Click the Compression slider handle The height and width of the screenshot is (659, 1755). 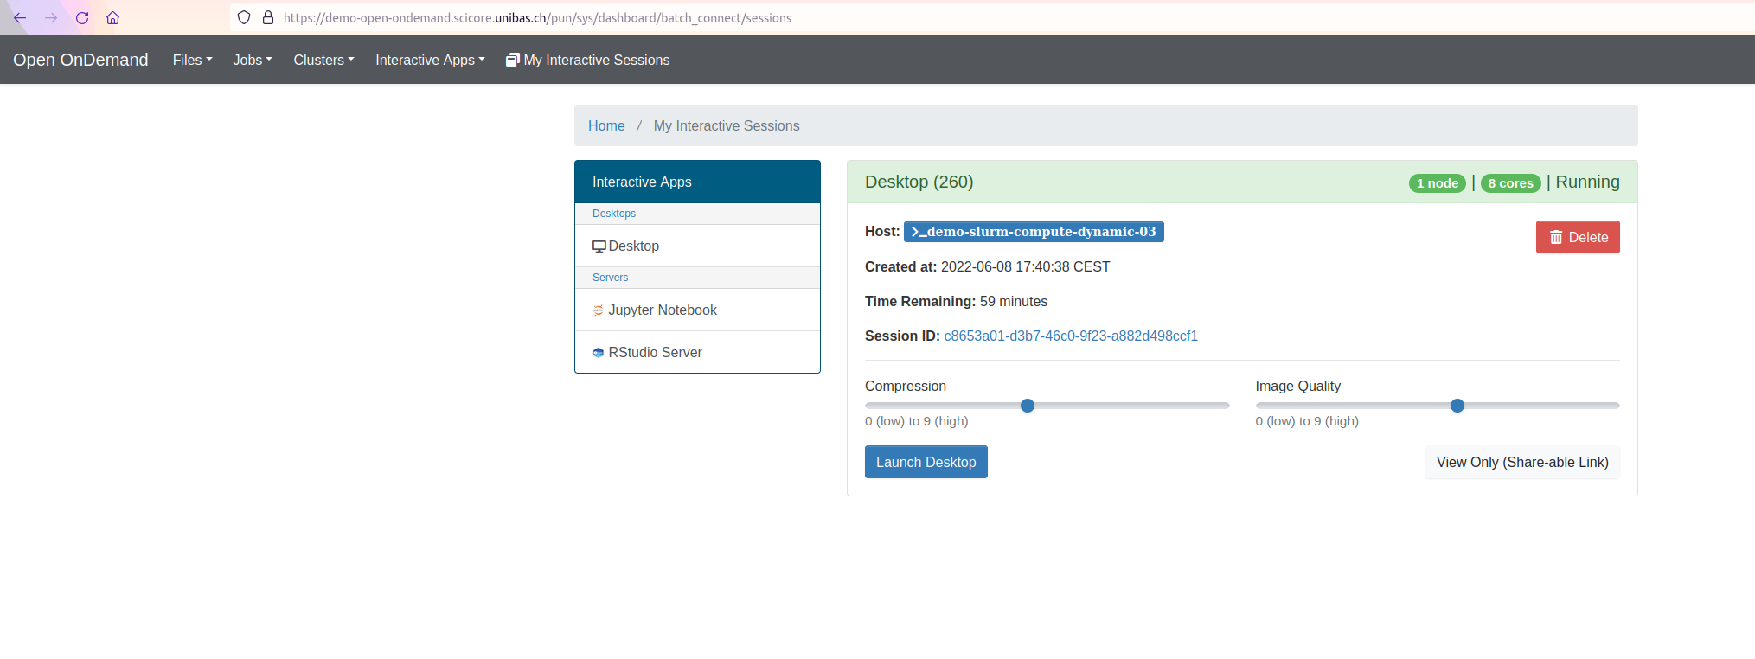click(x=1028, y=406)
